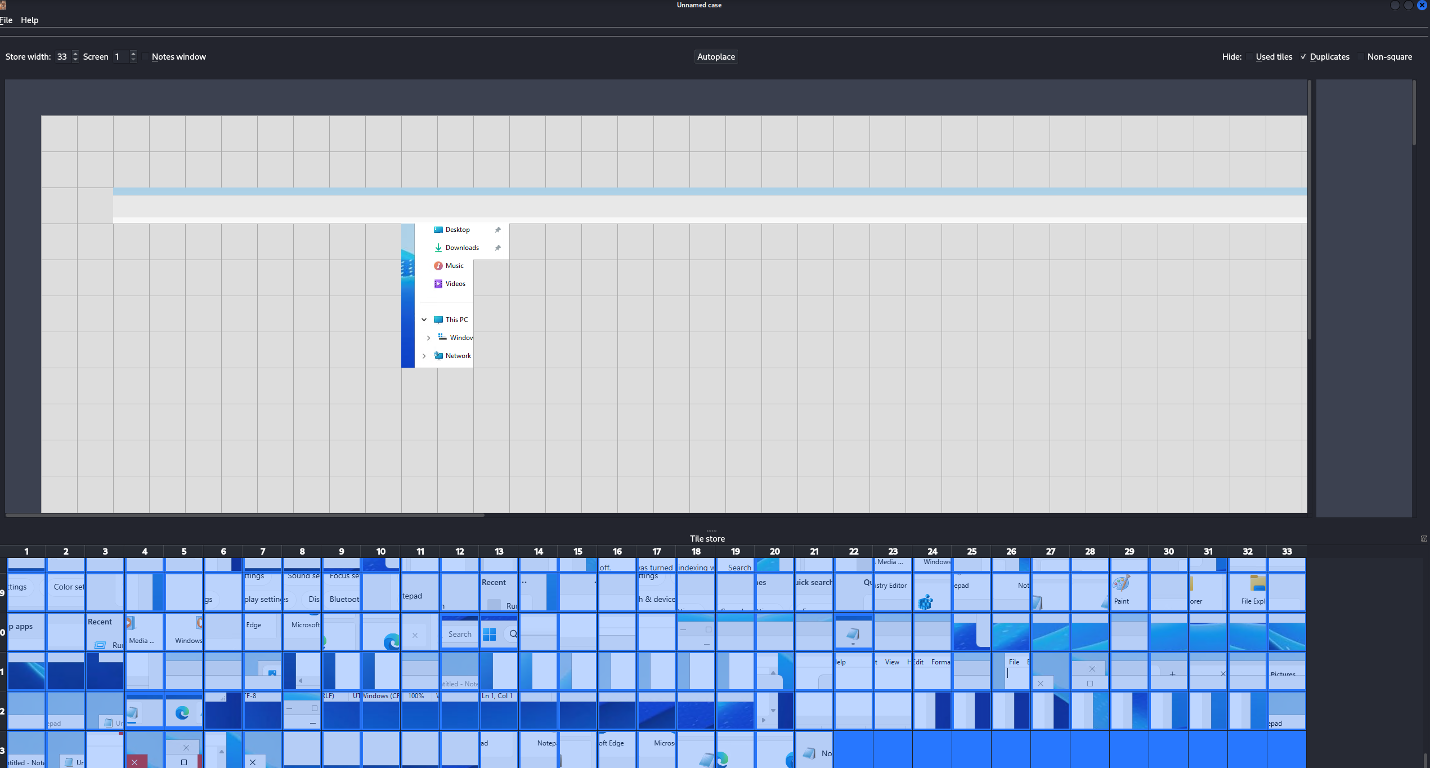1430x768 pixels.
Task: Toggle the Hide Non-square checkbox
Action: click(1361, 57)
